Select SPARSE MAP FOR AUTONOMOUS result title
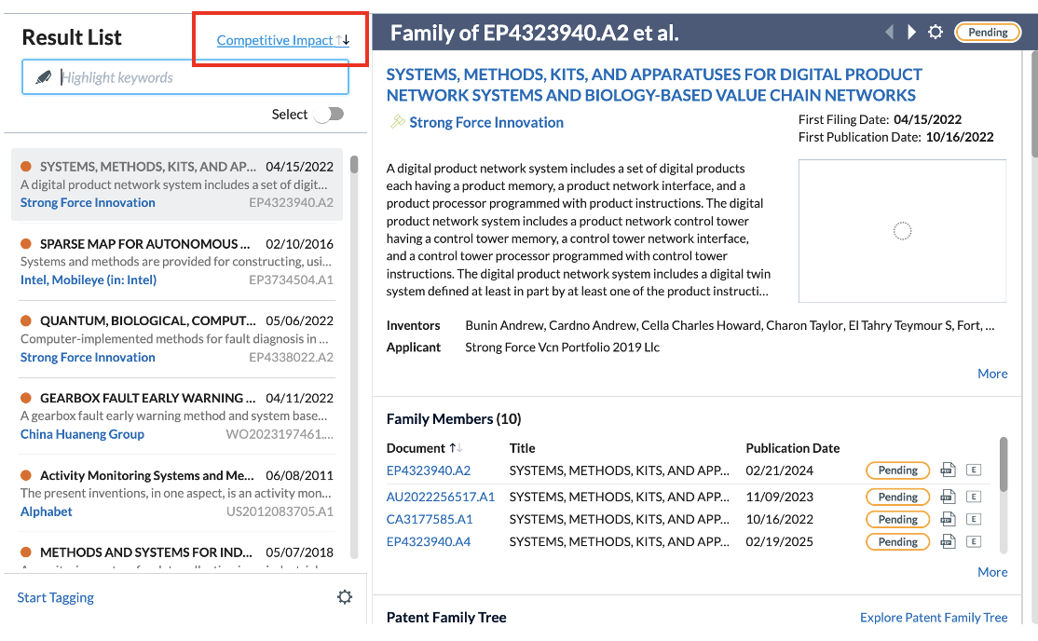Image resolution: width=1038 pixels, height=641 pixels. click(x=145, y=244)
